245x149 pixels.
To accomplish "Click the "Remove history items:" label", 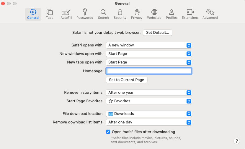I will pos(84,93).
